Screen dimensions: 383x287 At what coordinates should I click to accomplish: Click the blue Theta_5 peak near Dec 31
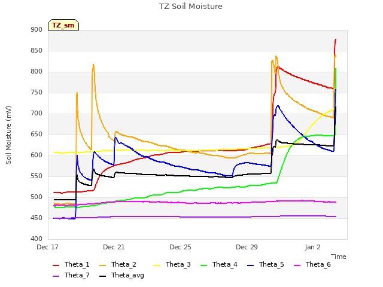[278, 106]
